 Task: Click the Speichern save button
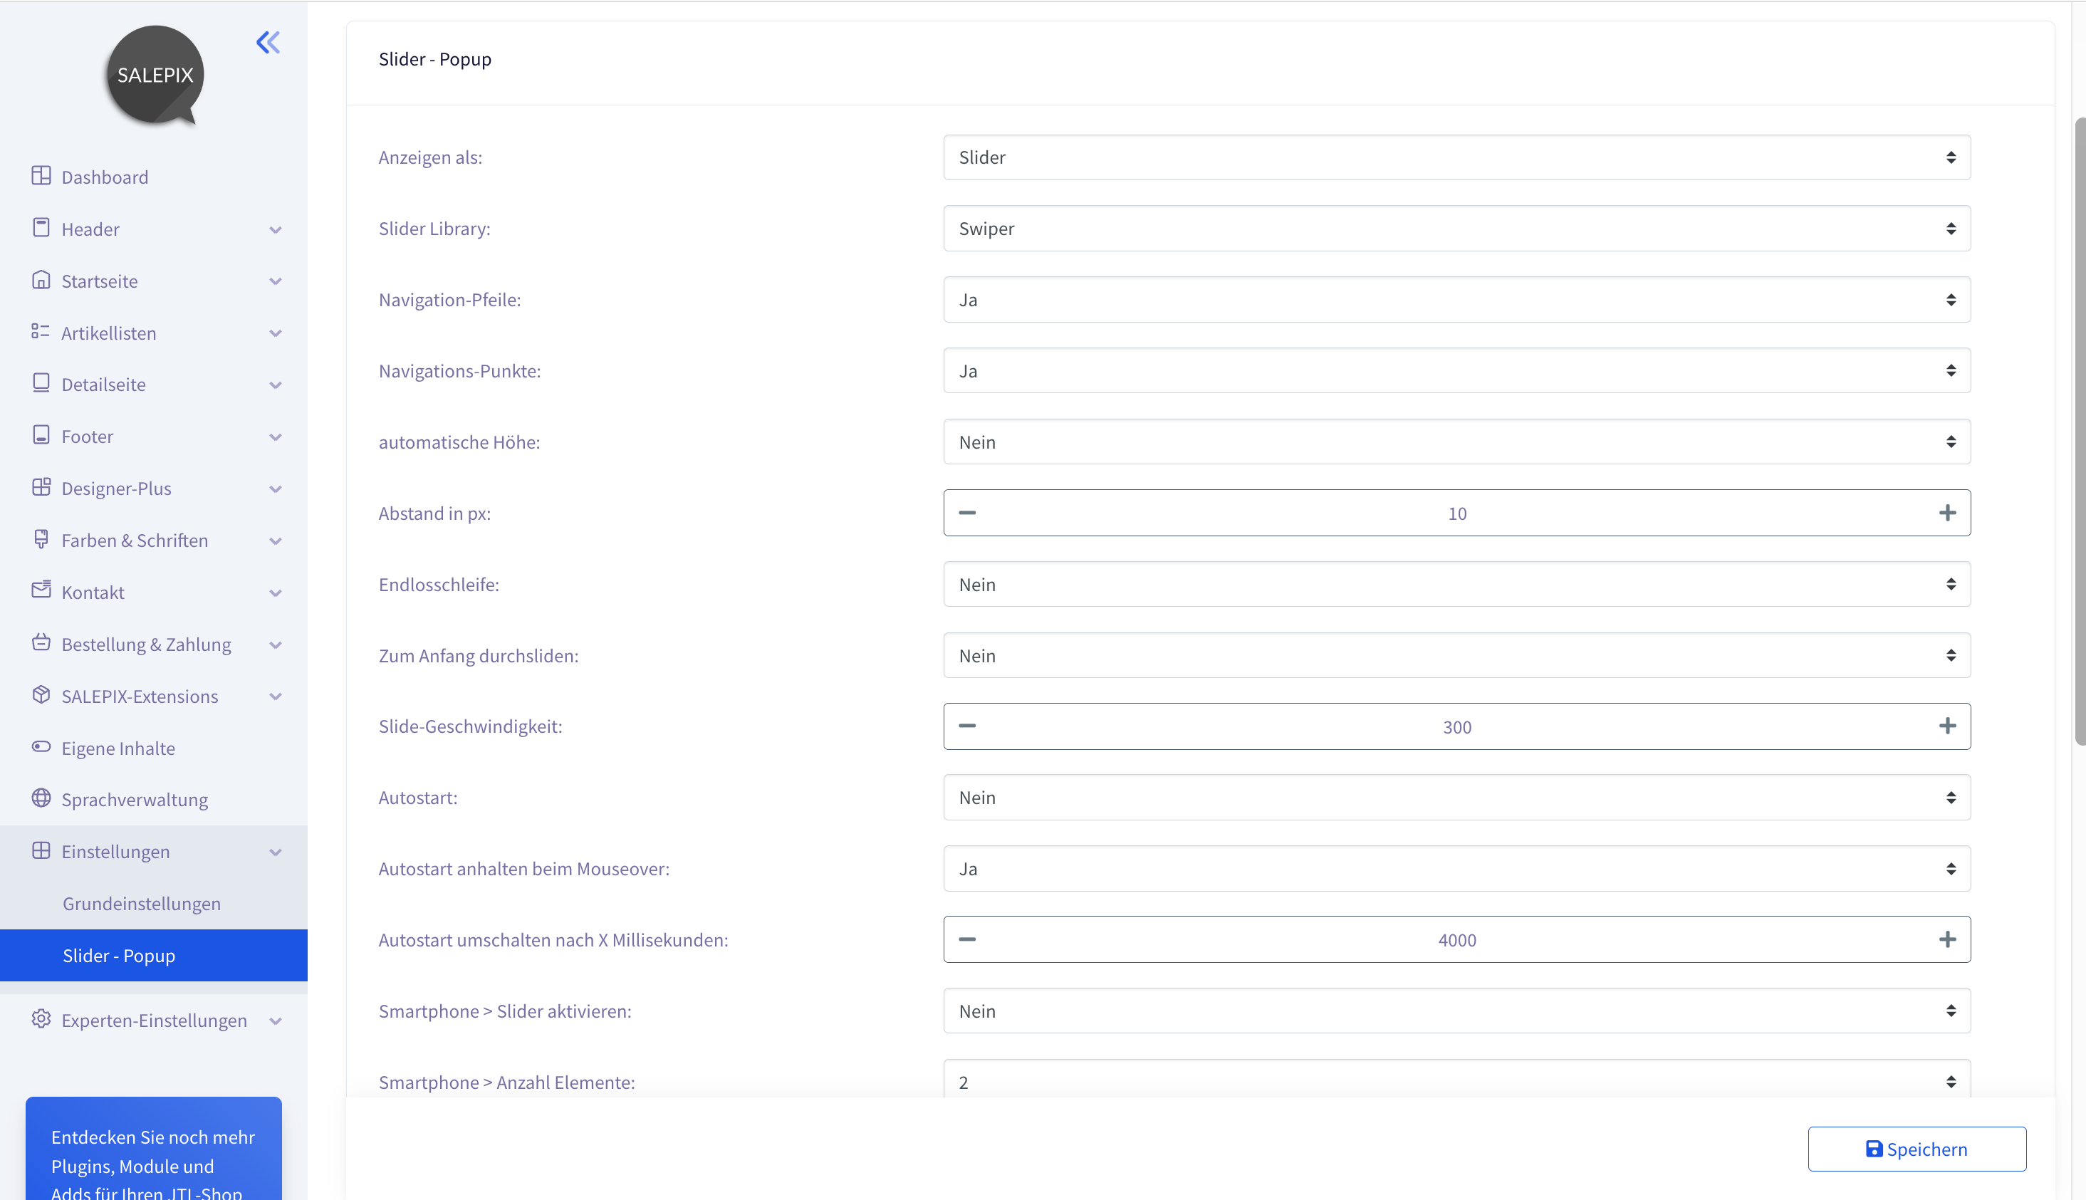1917,1149
